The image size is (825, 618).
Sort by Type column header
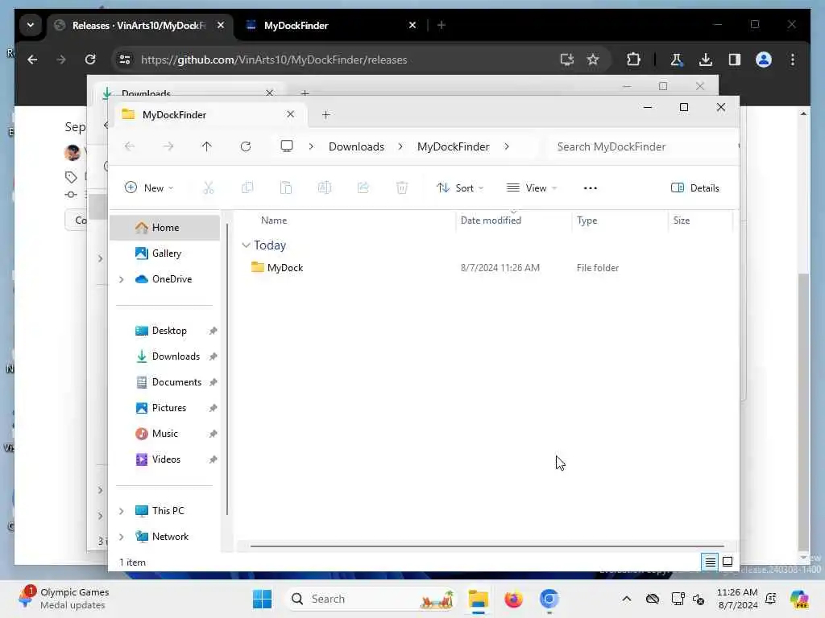coord(587,220)
